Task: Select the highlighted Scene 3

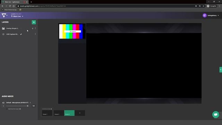Action: tap(69, 113)
